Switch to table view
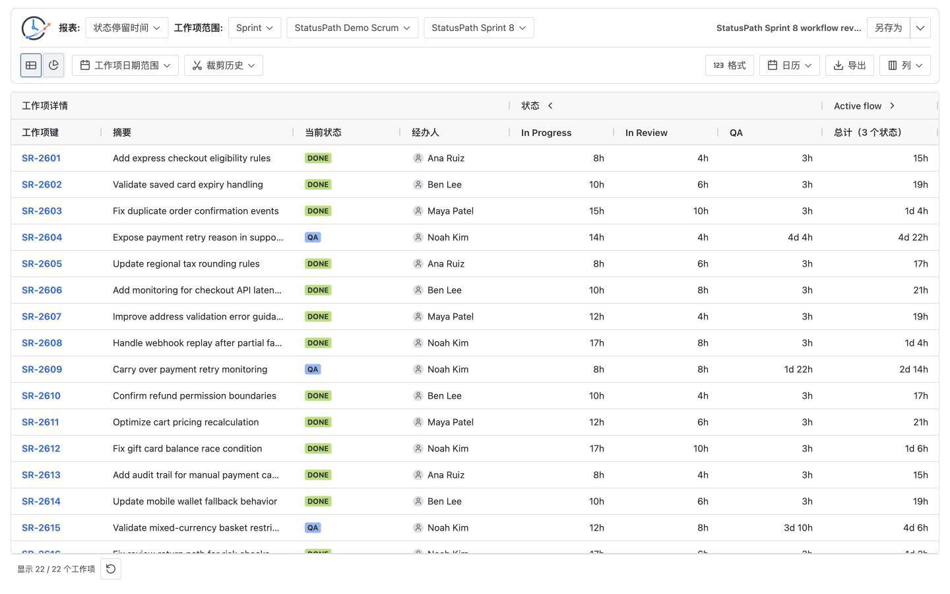Image resolution: width=950 pixels, height=594 pixels. coord(31,65)
